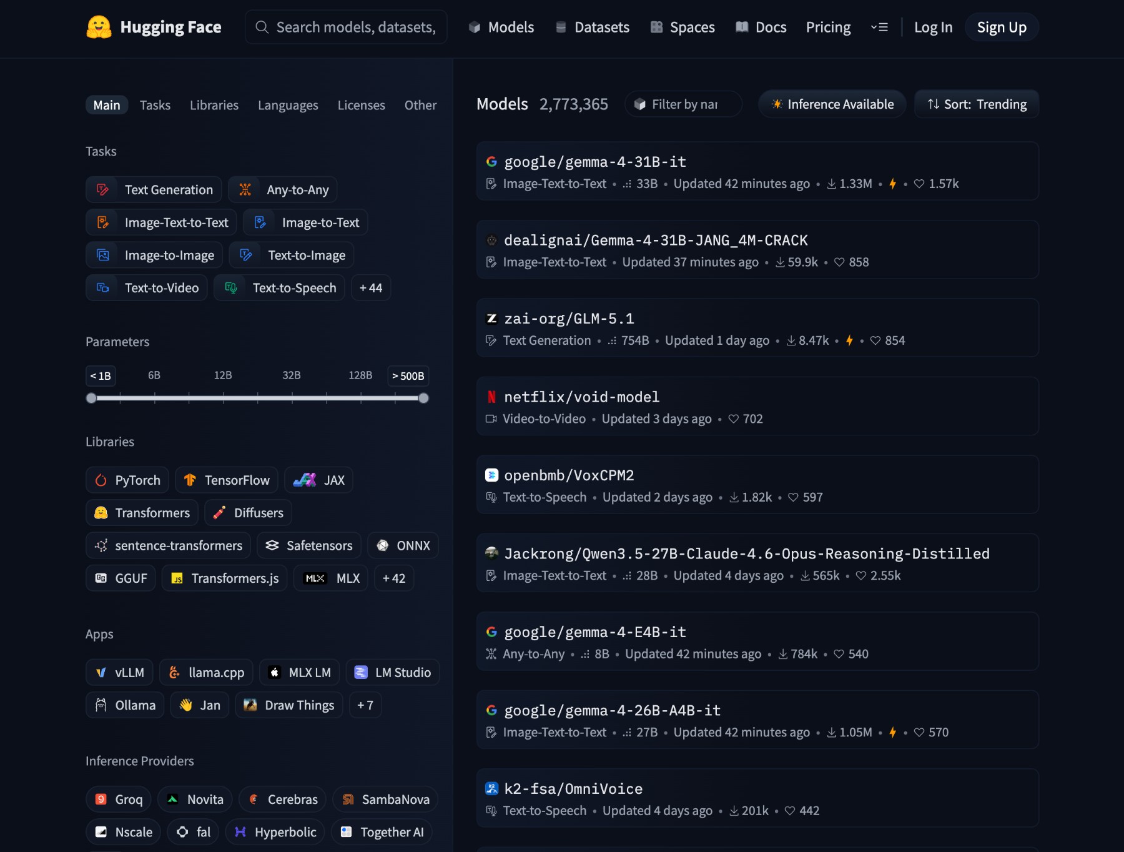Click the Filter by name input field
The height and width of the screenshot is (852, 1124).
(x=684, y=104)
